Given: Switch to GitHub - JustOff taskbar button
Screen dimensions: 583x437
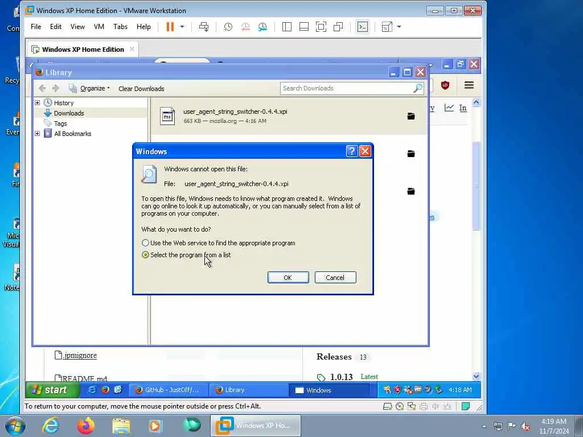Looking at the screenshot, I should (x=169, y=390).
